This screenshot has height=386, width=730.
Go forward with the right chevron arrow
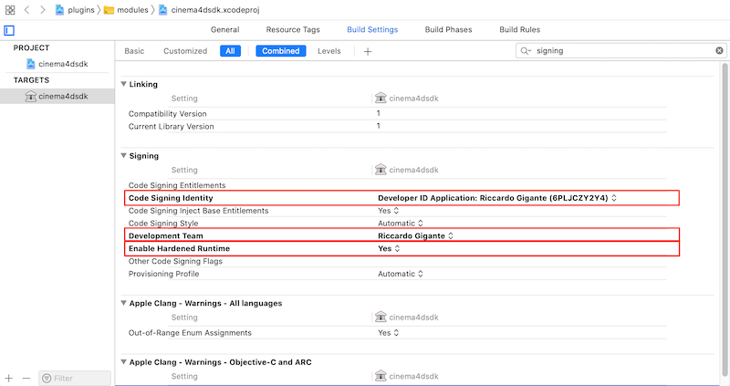(42, 9)
